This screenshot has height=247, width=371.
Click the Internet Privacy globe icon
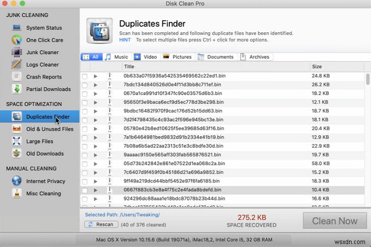(x=16, y=181)
